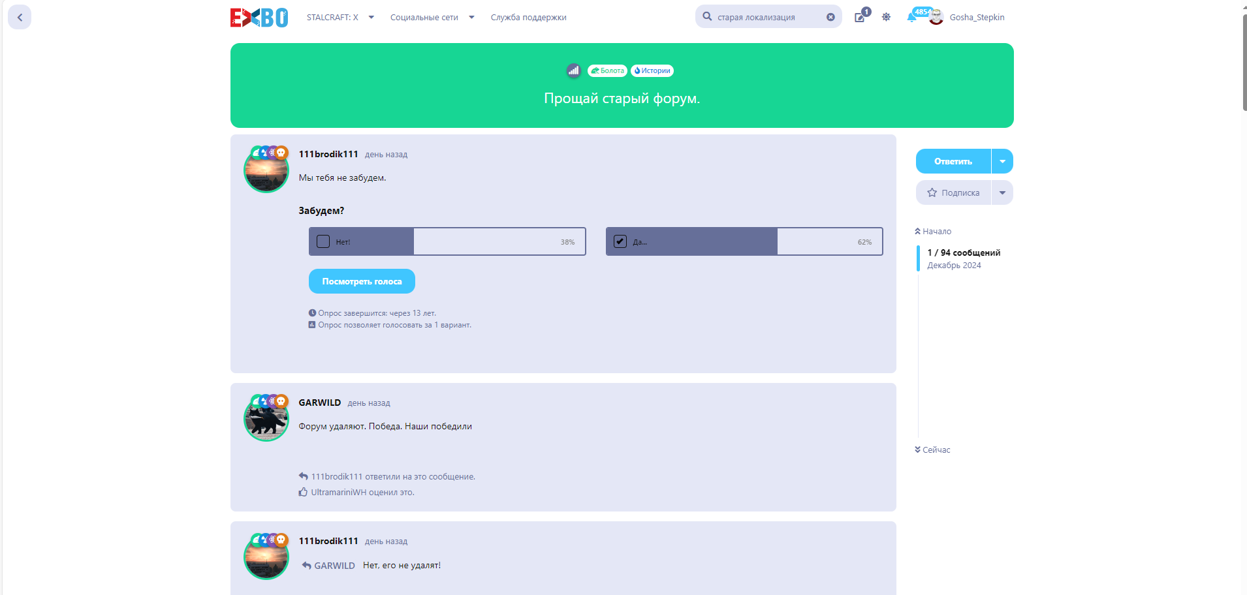Click the search field with старая локализация

pos(768,17)
